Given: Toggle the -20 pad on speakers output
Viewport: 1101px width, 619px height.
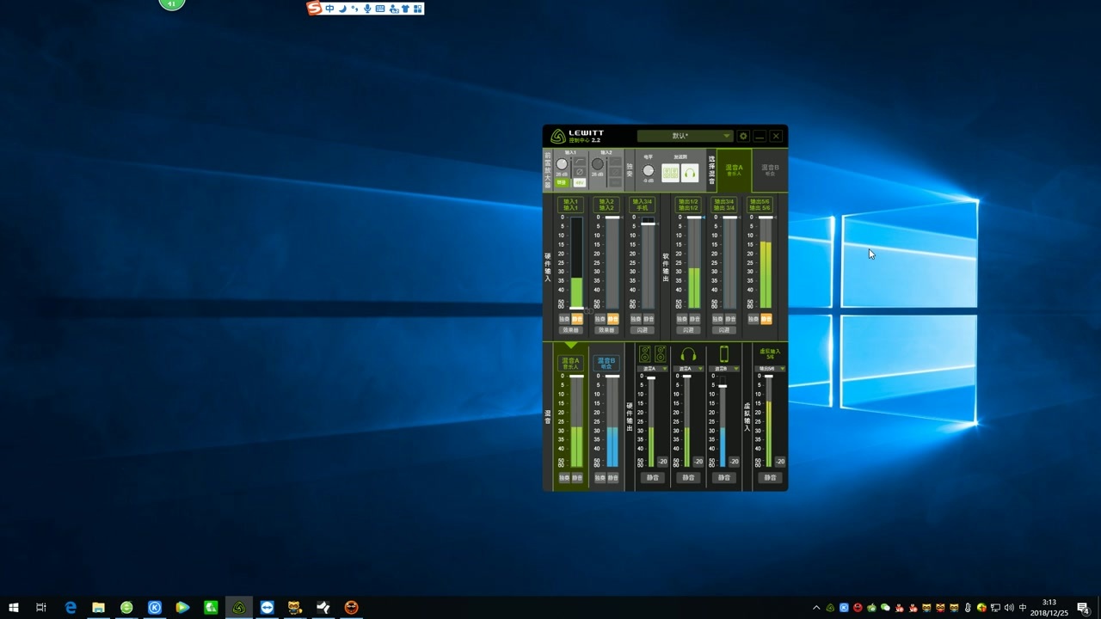Looking at the screenshot, I should click(x=662, y=462).
